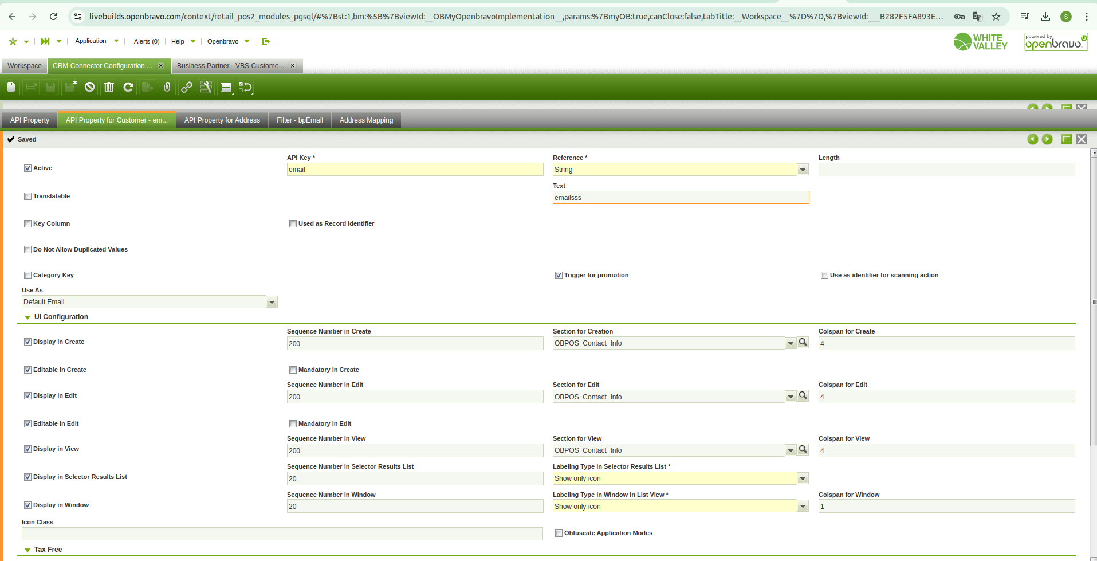Viewport: 1097px width, 561px height.
Task: Collapse the UI Configuration section
Action: click(x=27, y=317)
